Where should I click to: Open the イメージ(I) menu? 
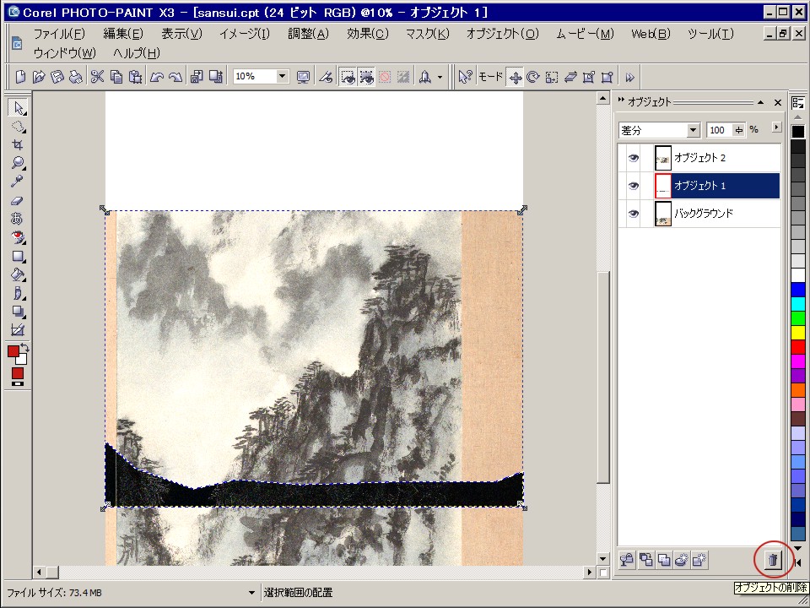click(x=245, y=34)
